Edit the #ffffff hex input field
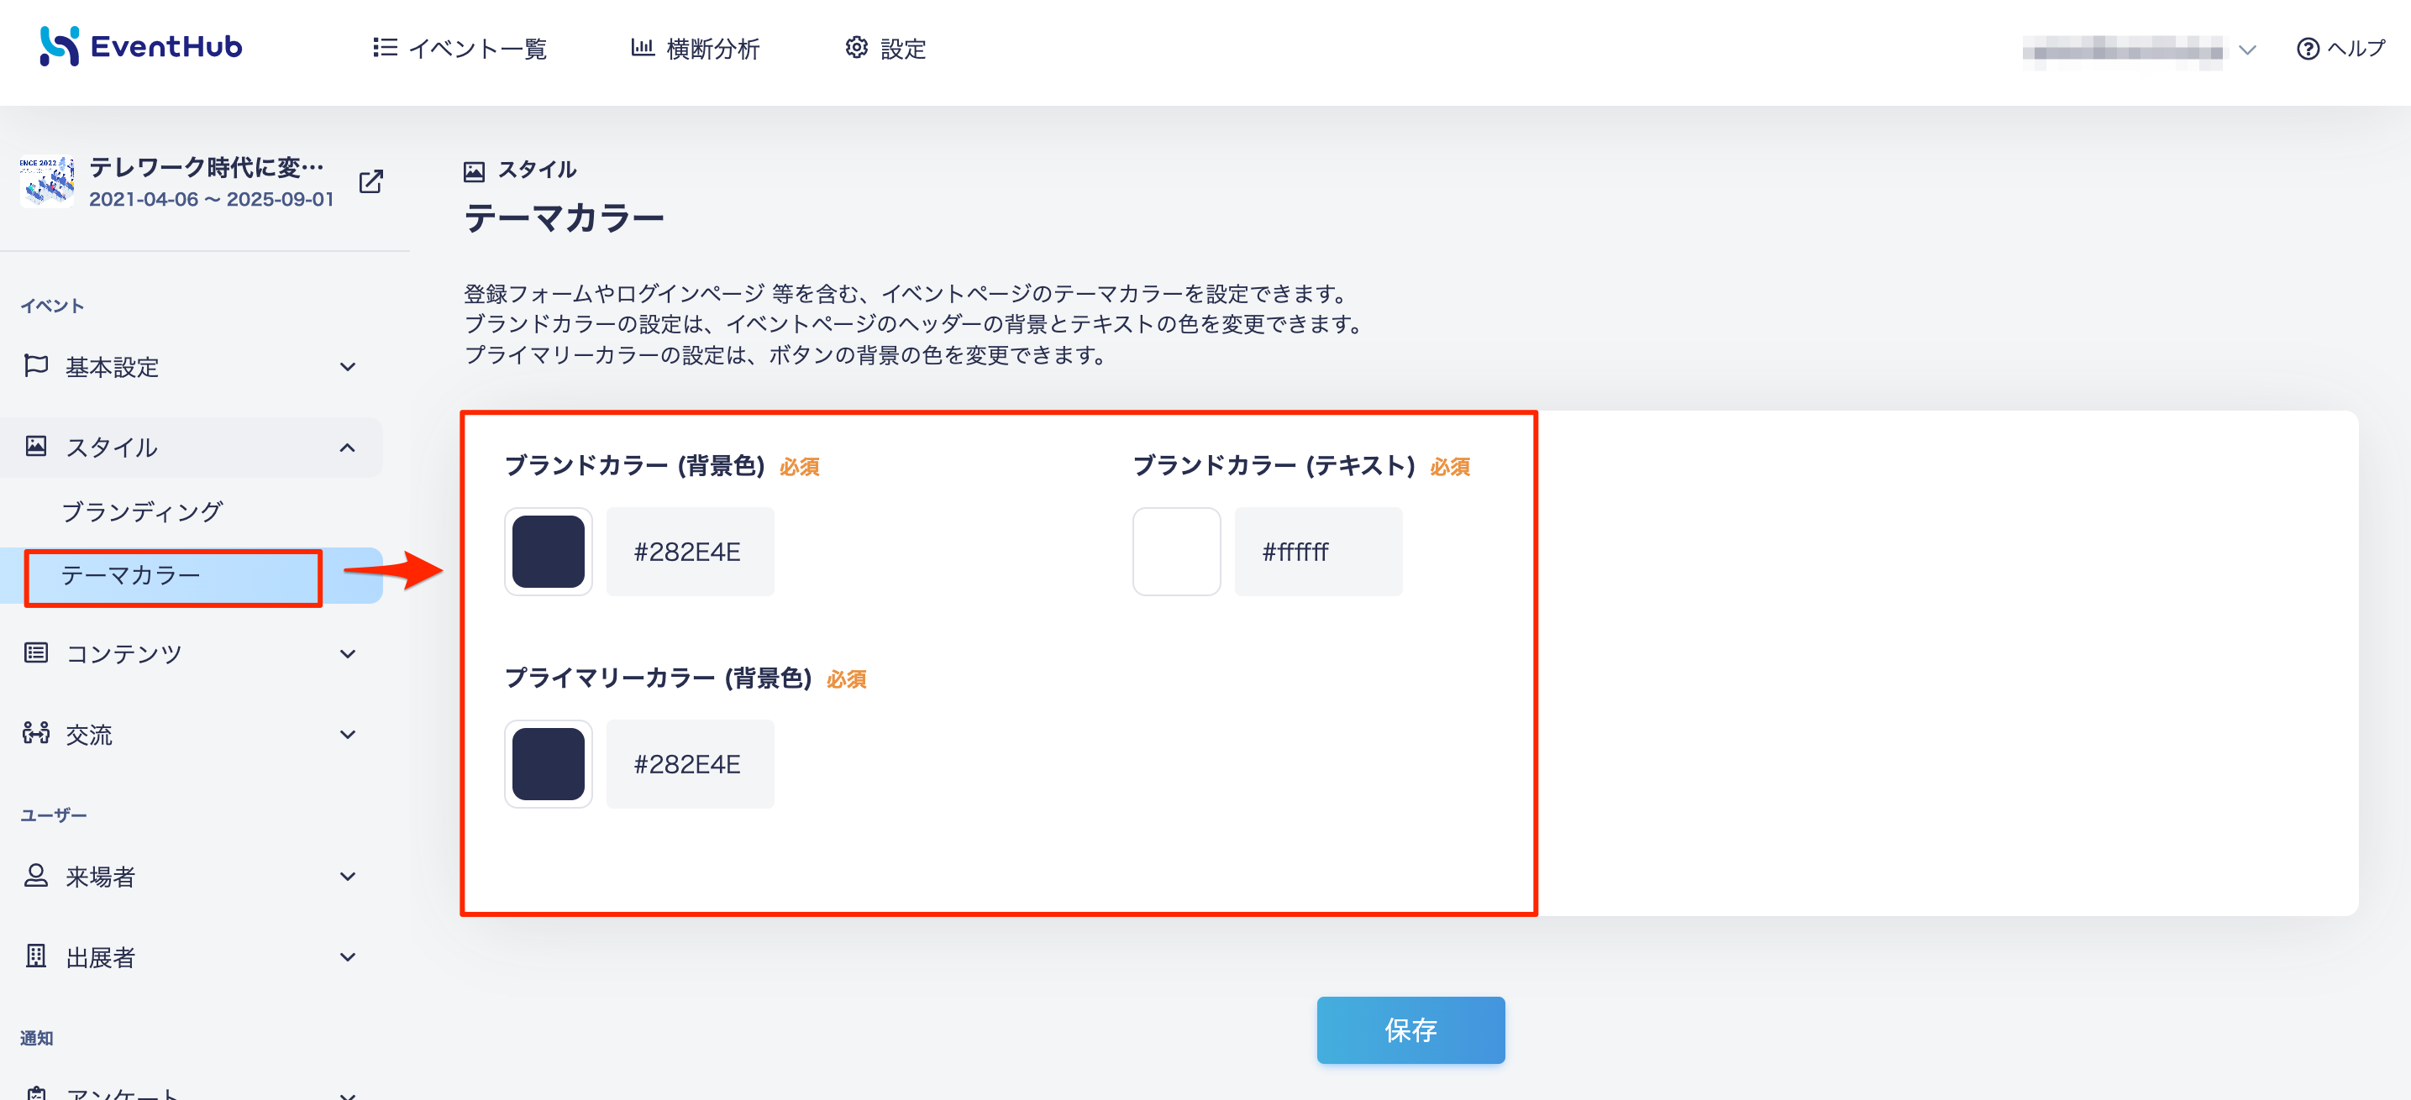 click(1319, 552)
